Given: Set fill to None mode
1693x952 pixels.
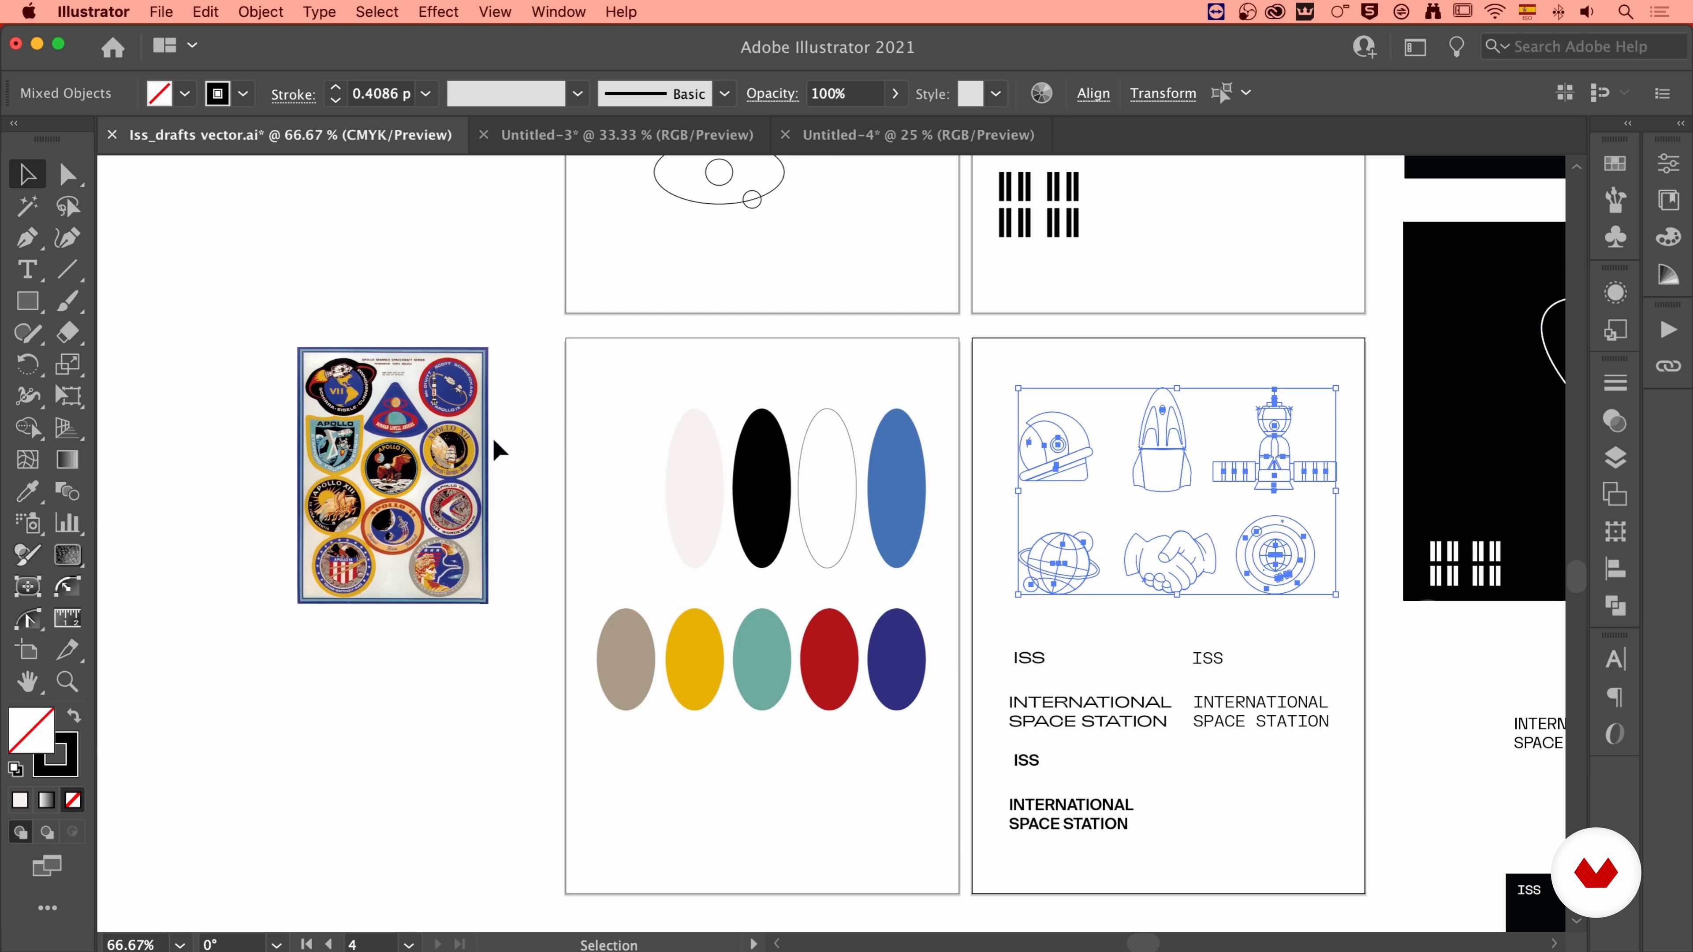Looking at the screenshot, I should click(73, 800).
